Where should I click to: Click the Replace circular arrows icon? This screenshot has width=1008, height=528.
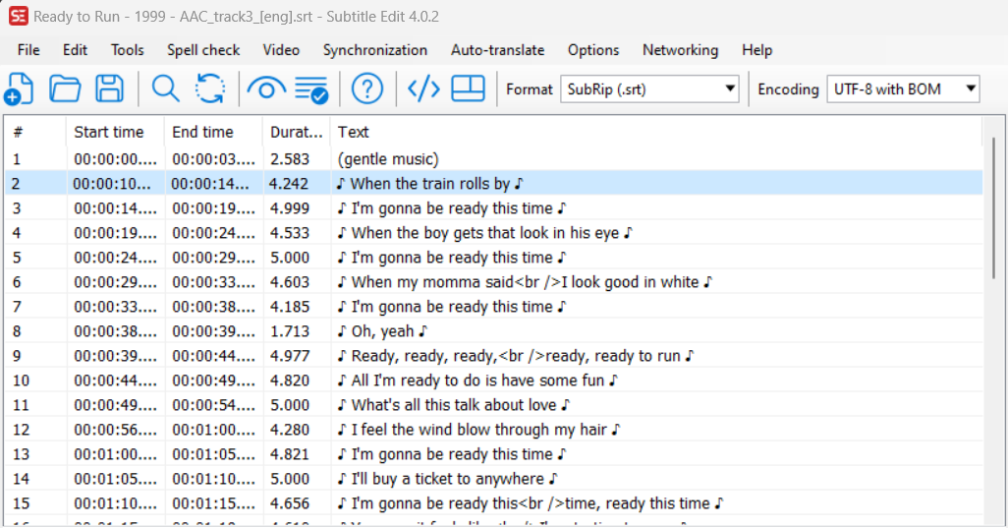click(x=210, y=89)
